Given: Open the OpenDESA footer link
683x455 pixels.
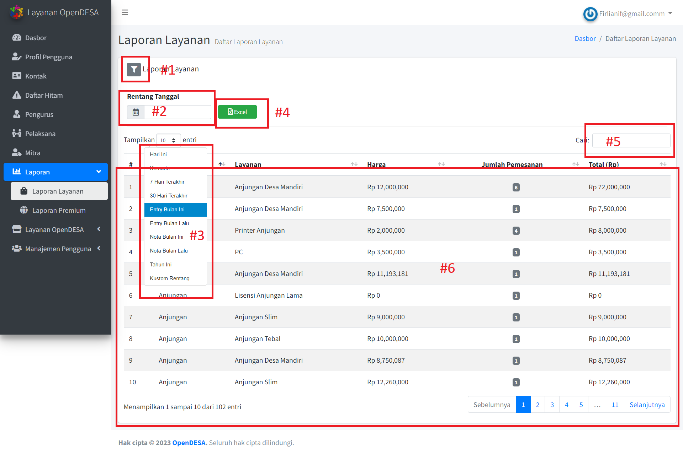Looking at the screenshot, I should [x=190, y=443].
